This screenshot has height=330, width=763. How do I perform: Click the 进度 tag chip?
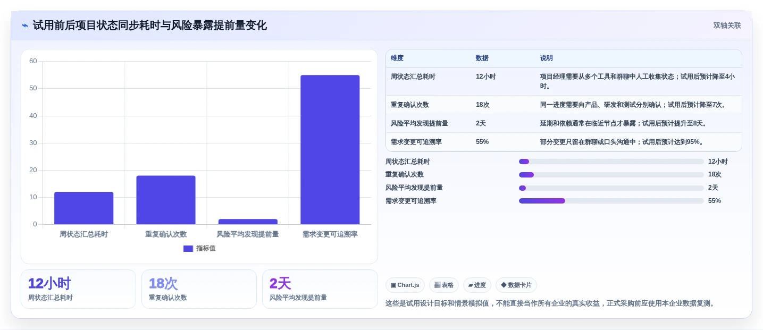pos(477,285)
